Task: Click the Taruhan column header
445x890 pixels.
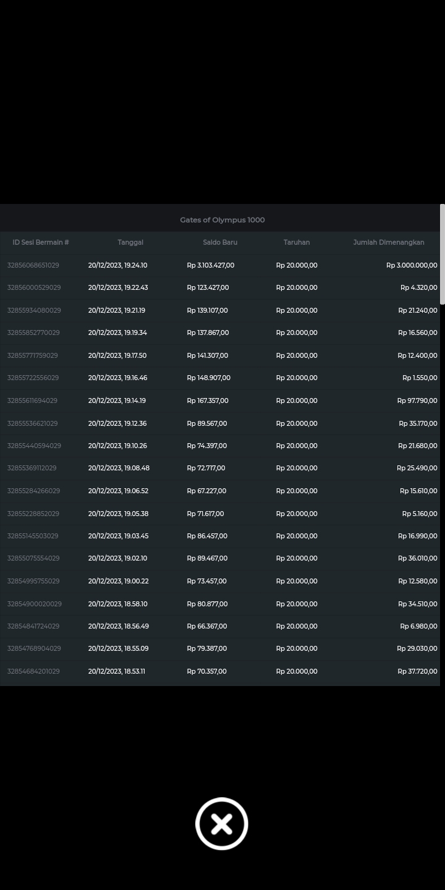Action: pyautogui.click(x=297, y=242)
